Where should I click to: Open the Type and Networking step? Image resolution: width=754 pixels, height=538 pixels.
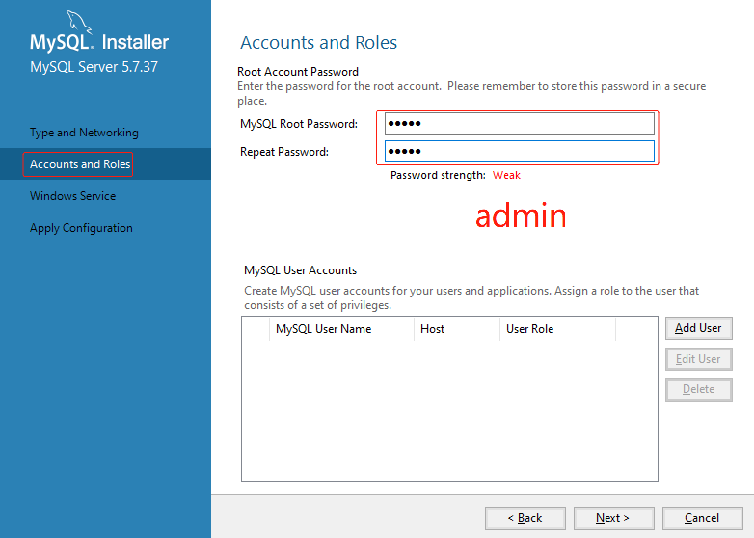click(84, 132)
